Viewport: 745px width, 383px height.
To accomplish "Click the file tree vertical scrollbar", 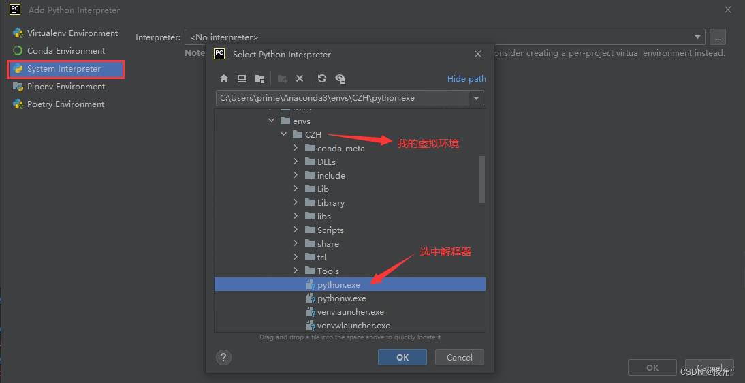I will [x=481, y=179].
